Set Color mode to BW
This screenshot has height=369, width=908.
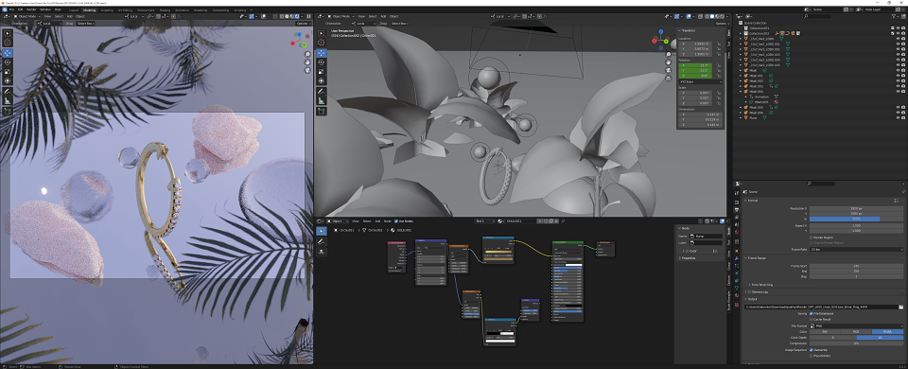(x=825, y=331)
